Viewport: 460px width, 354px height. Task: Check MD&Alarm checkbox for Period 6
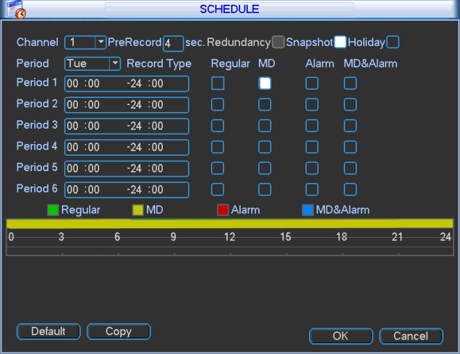(x=350, y=189)
